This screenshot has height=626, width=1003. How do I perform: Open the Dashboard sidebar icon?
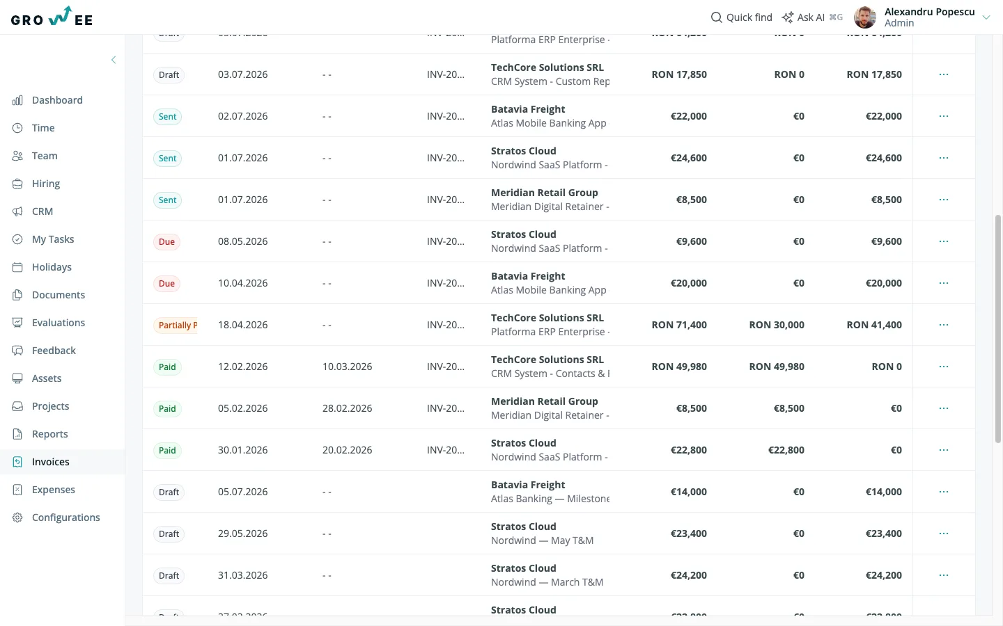click(17, 100)
